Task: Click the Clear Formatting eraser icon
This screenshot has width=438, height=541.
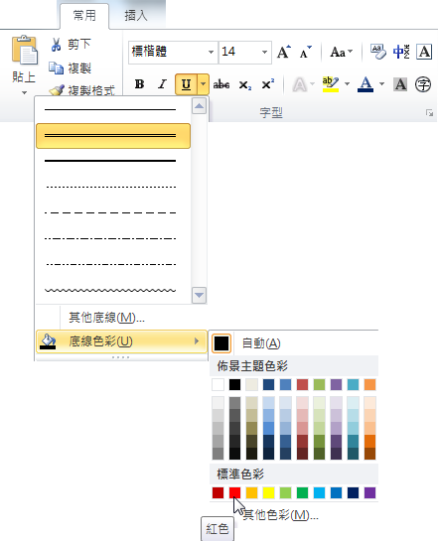Action: pyautogui.click(x=378, y=52)
